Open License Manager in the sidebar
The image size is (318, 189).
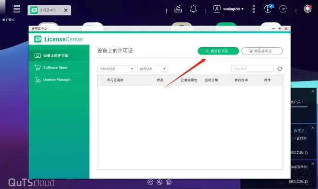(x=59, y=80)
